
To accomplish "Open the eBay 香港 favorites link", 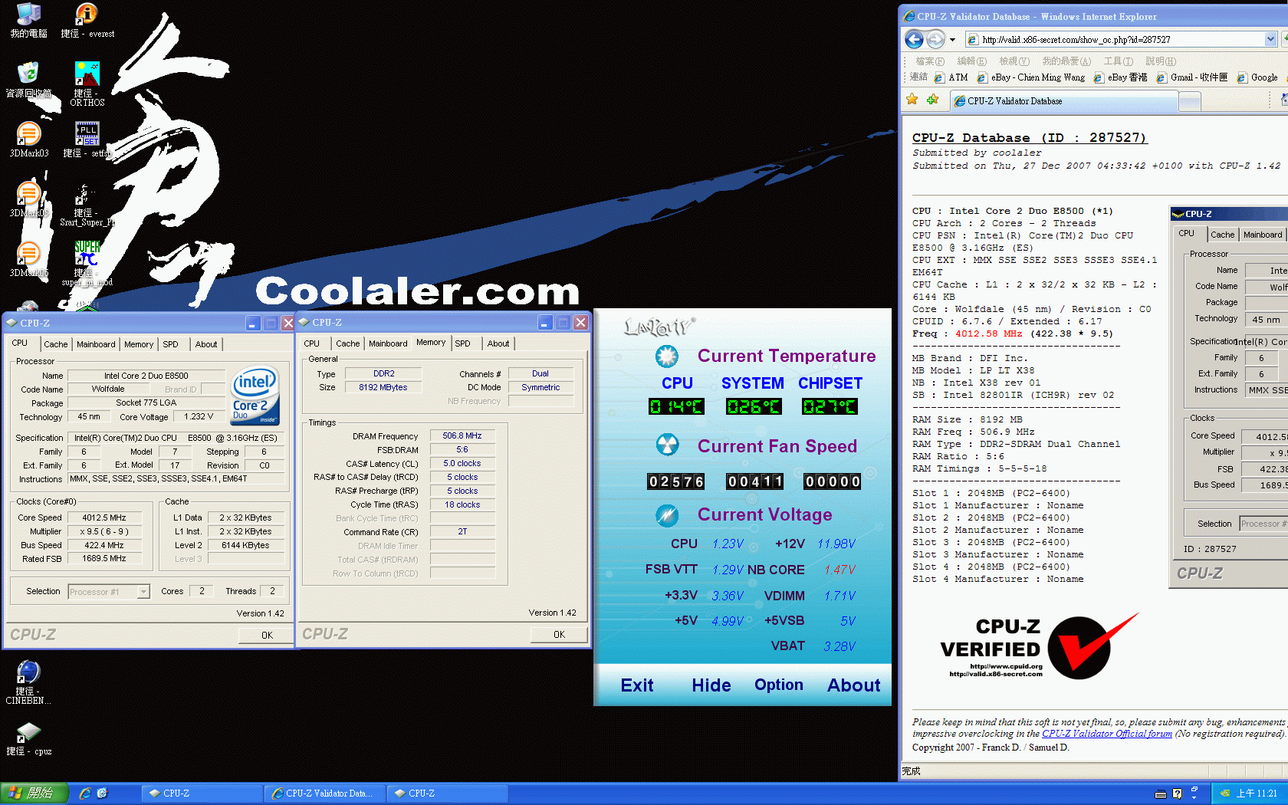I will [x=1121, y=77].
